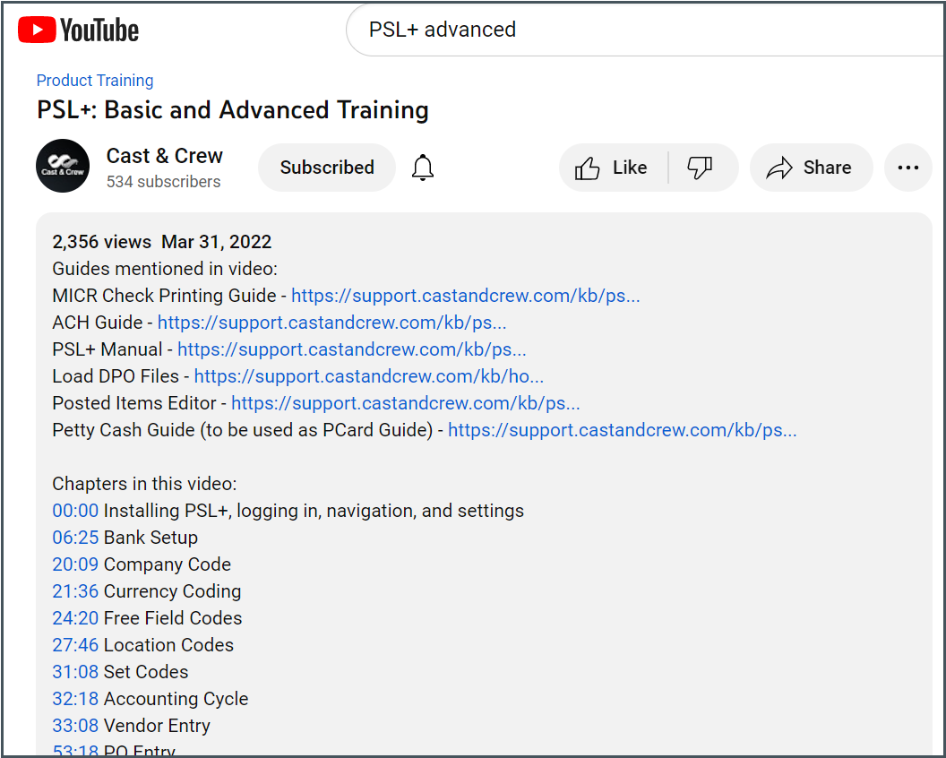The width and height of the screenshot is (946, 758).
Task: Click the YouTube logo
Action: pos(79,30)
